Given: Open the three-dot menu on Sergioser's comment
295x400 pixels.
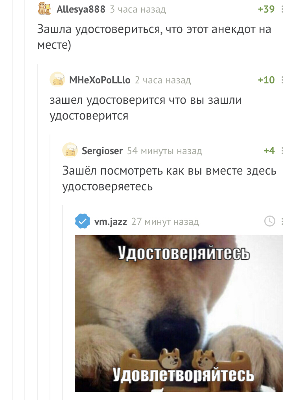Looking at the screenshot, I should (x=282, y=151).
